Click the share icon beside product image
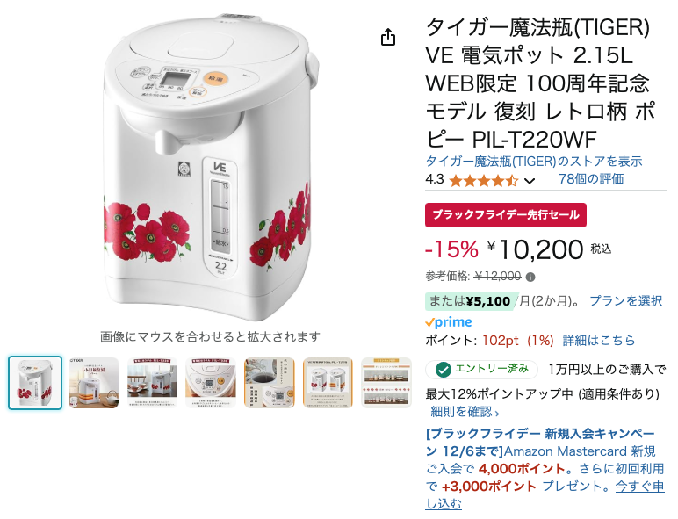The height and width of the screenshot is (519, 678). click(388, 37)
